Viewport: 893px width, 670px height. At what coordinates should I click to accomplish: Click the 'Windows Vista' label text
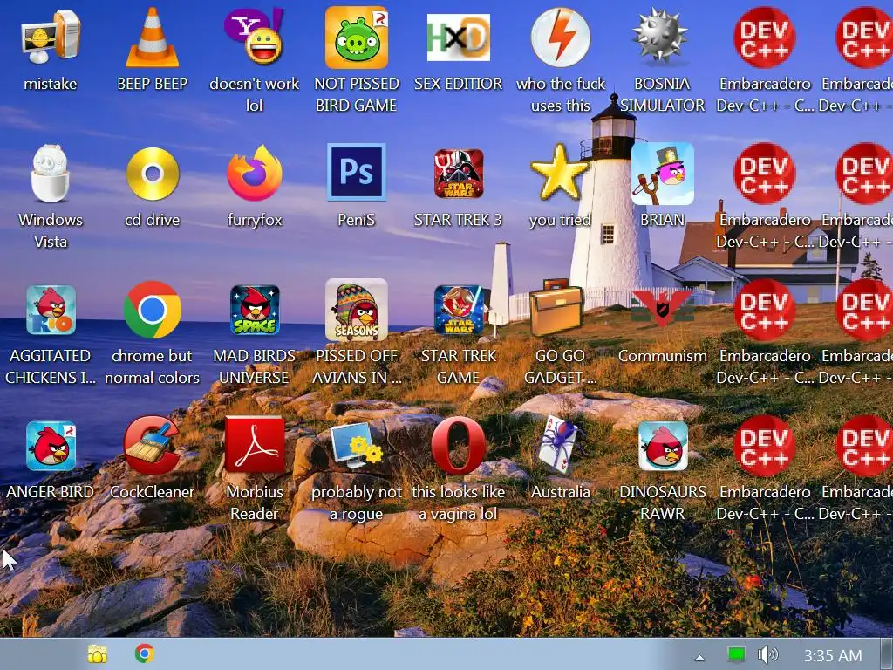point(51,230)
